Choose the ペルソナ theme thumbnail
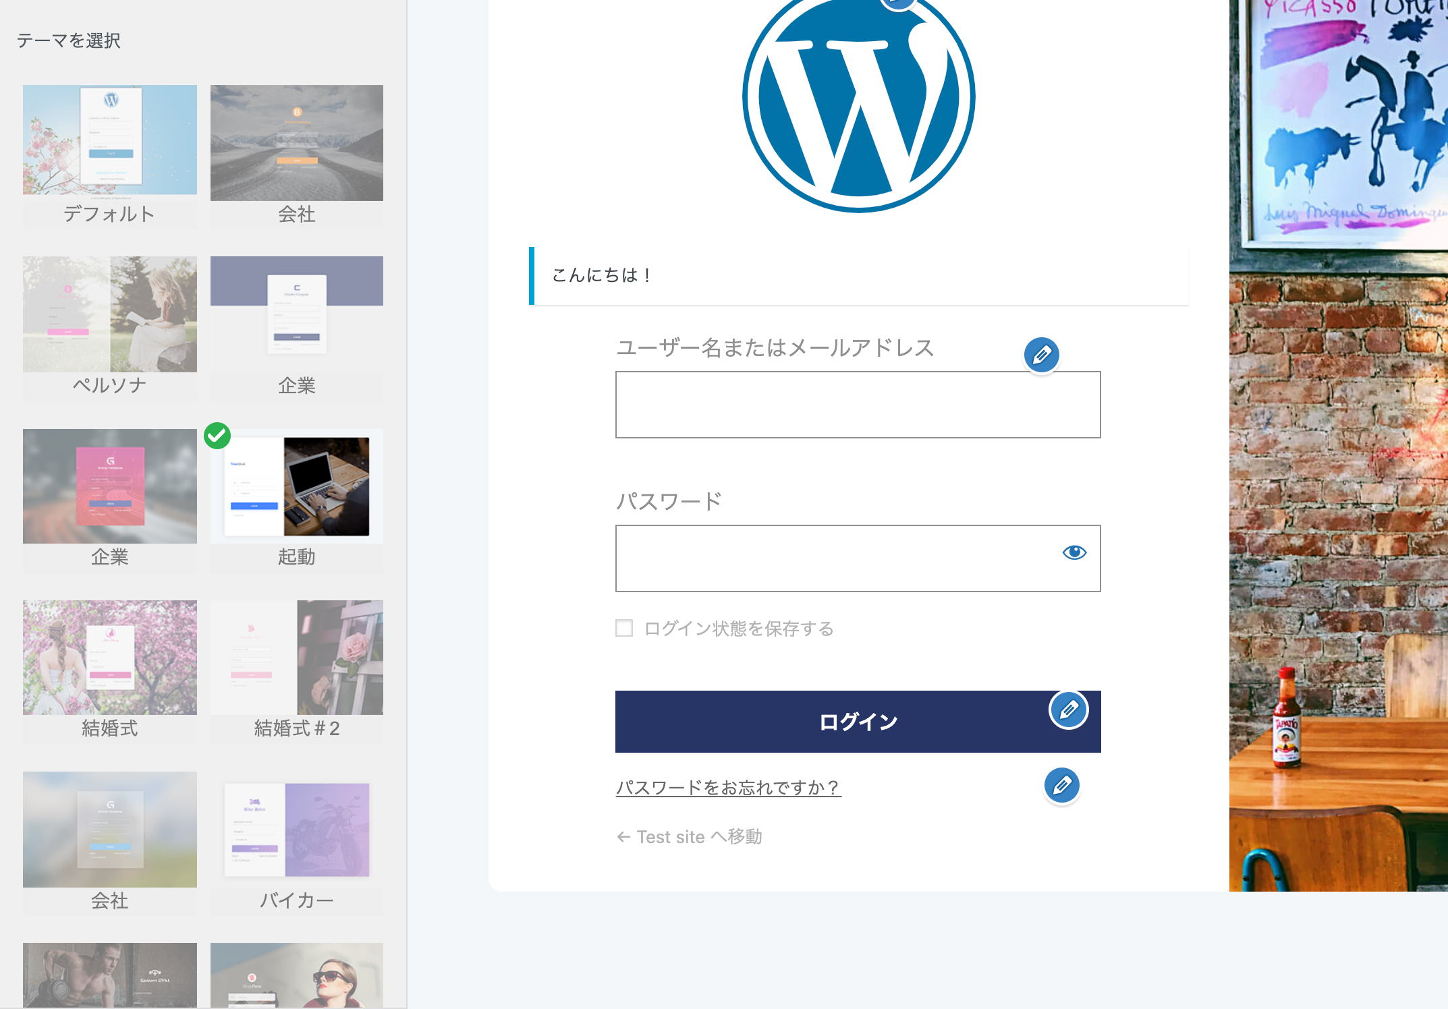This screenshot has width=1448, height=1009. [x=110, y=314]
